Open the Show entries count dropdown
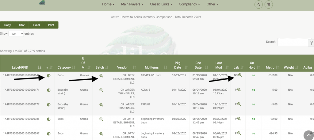314x140 pixels. (16, 34)
